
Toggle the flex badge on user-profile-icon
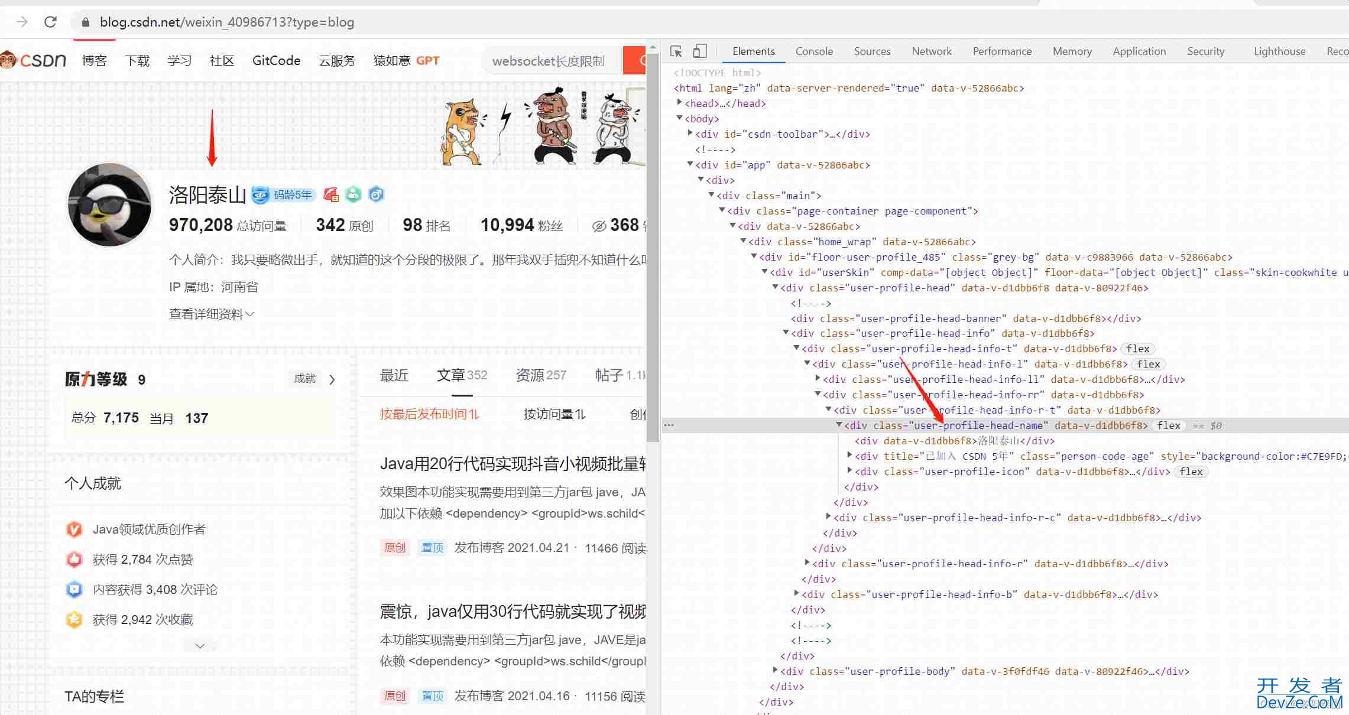[1191, 472]
